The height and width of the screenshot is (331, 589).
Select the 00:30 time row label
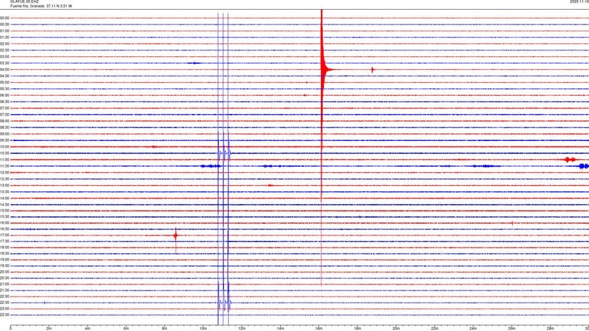point(5,25)
